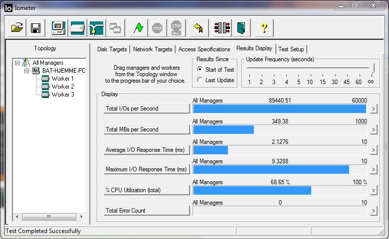Image resolution: width=389 pixels, height=239 pixels.
Task: Click the Total I/Os per Second button
Action: click(147, 109)
